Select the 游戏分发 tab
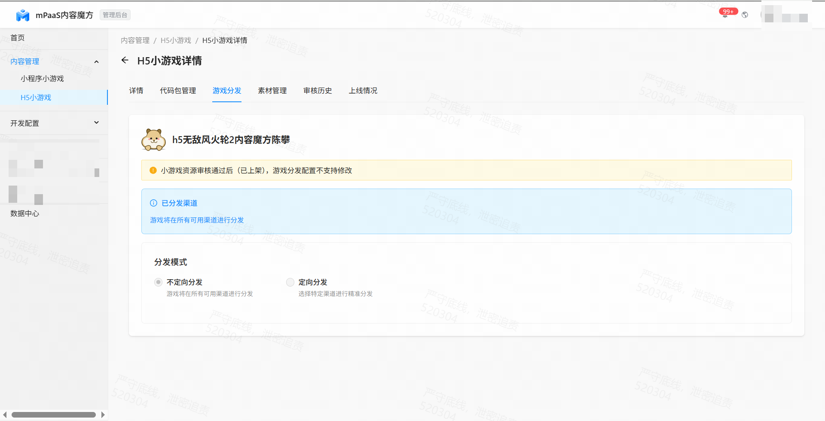Screen dimensions: 825x421 pyautogui.click(x=227, y=91)
